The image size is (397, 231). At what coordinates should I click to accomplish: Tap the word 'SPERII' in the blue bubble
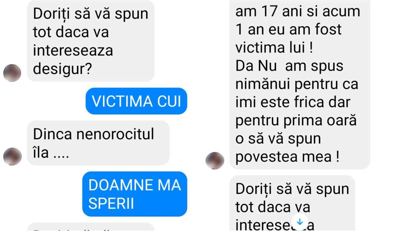[x=111, y=204]
